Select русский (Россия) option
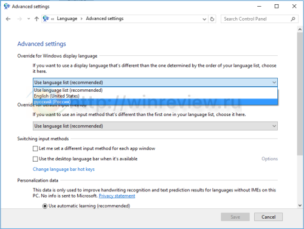Viewport: 304px width, 229px height. click(155, 101)
